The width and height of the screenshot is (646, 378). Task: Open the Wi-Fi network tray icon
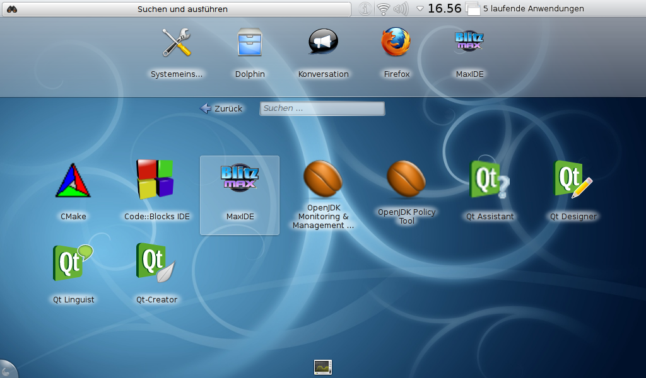click(x=383, y=9)
